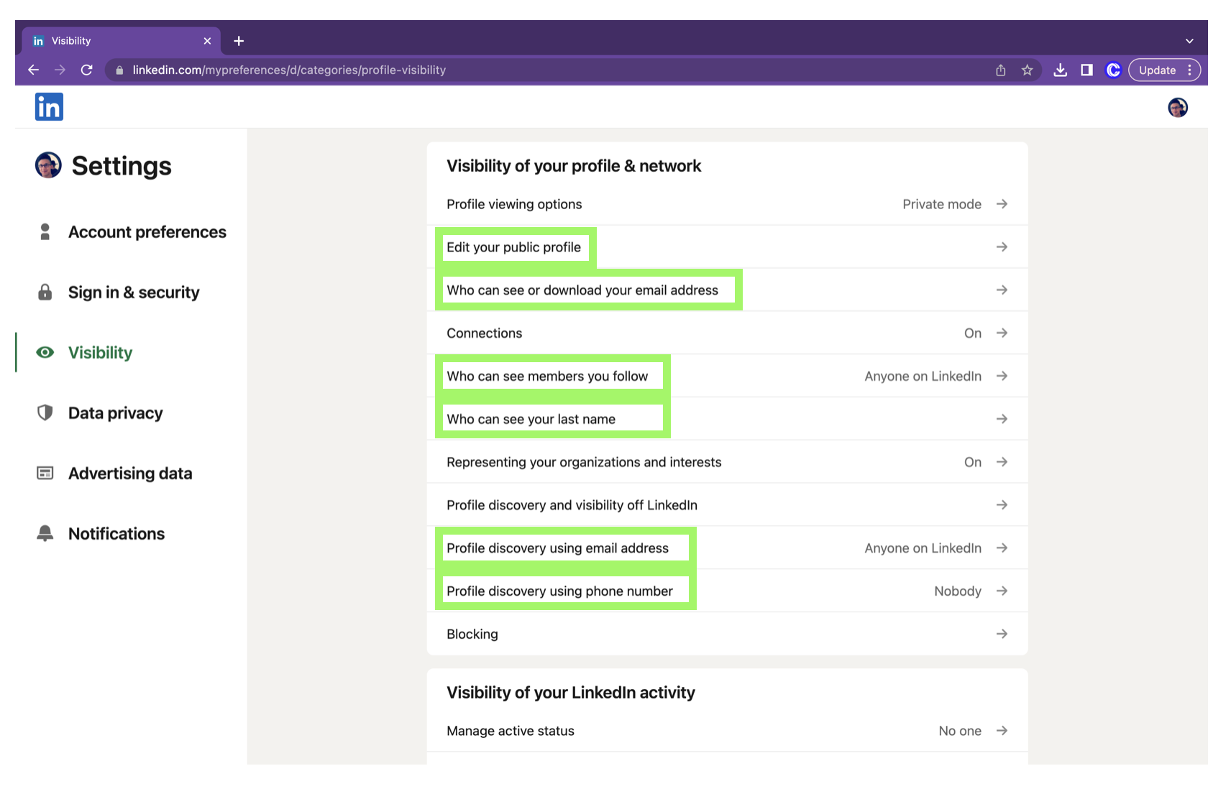Reload the page with the refresh icon
This screenshot has height=789, width=1231.
(x=87, y=70)
